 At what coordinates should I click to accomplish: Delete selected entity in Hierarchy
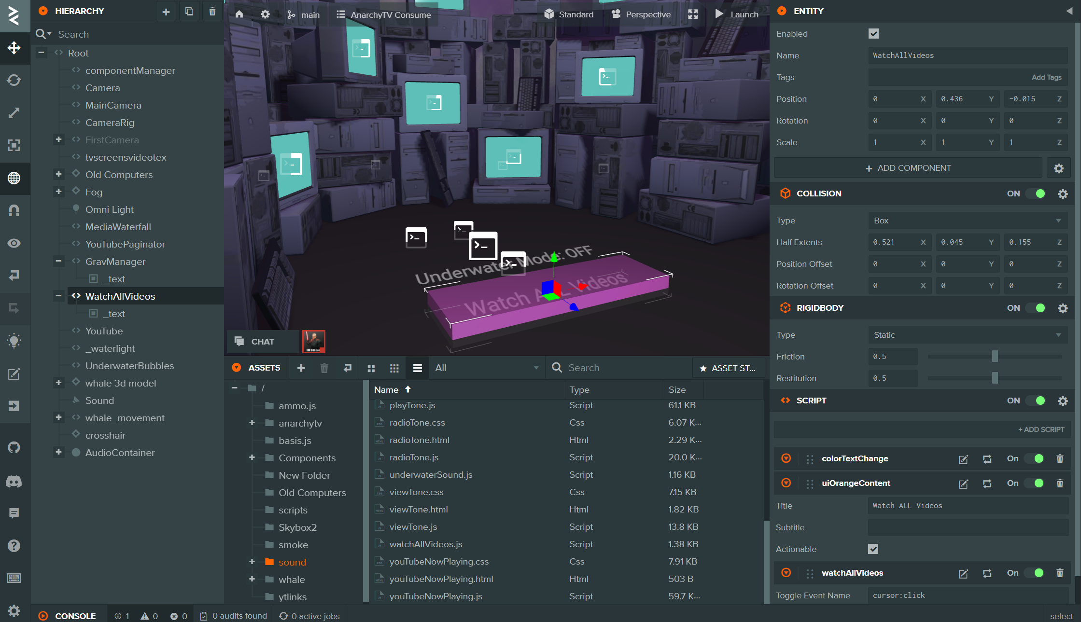[x=212, y=11]
